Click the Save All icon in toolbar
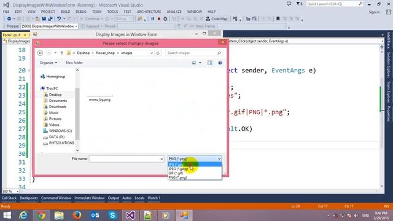The width and height of the screenshot is (393, 221). coord(50,19)
